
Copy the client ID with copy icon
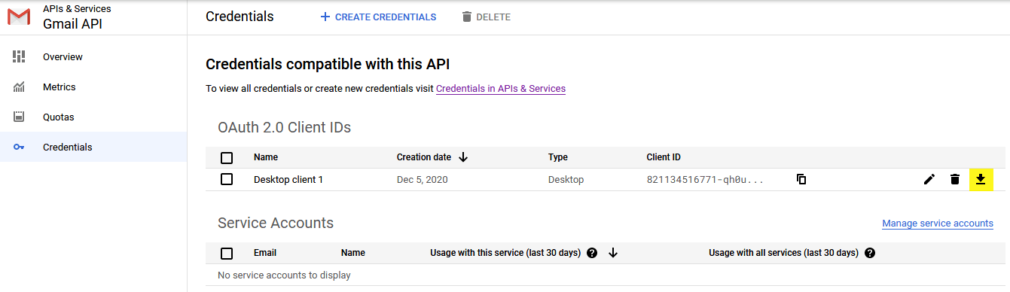click(801, 179)
